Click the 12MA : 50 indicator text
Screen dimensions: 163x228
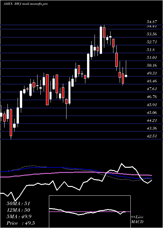(18, 210)
